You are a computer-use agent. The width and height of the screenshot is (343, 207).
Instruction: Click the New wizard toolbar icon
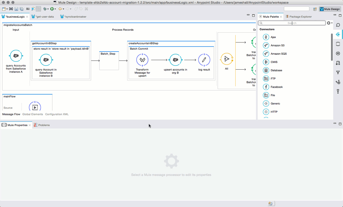pyautogui.click(x=4, y=9)
